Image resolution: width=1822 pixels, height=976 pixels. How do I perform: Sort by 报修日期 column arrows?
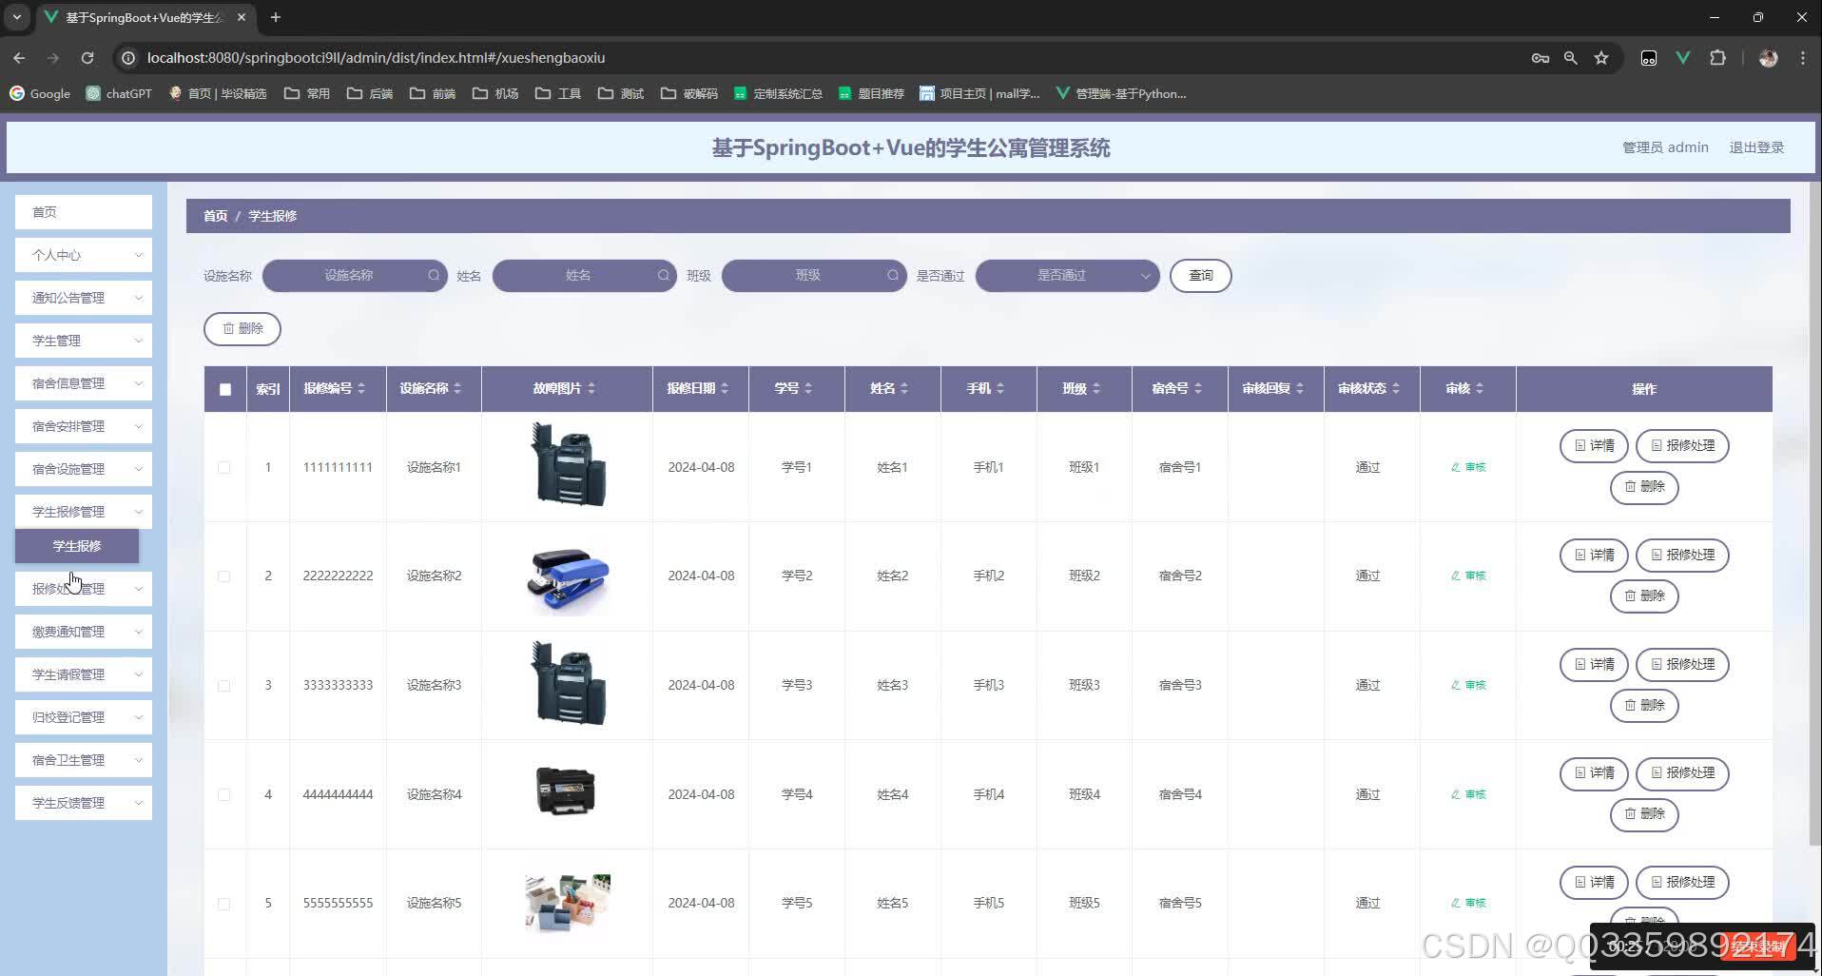(x=725, y=388)
